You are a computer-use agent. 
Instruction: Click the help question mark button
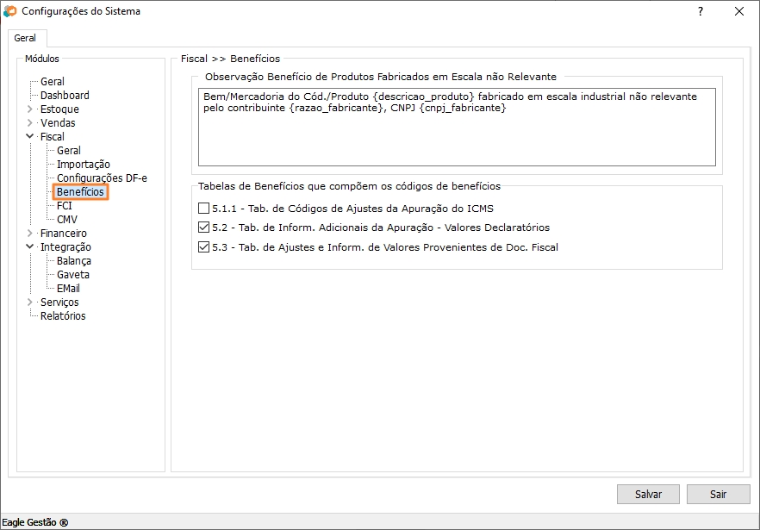coord(700,11)
